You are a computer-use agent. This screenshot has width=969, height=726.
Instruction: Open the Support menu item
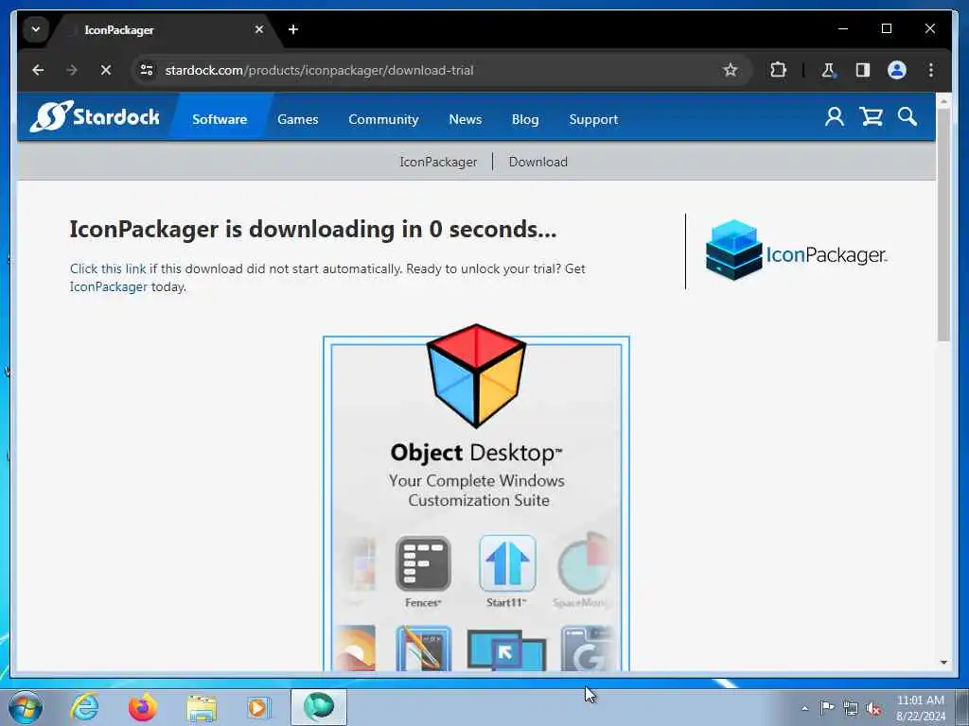(x=593, y=119)
